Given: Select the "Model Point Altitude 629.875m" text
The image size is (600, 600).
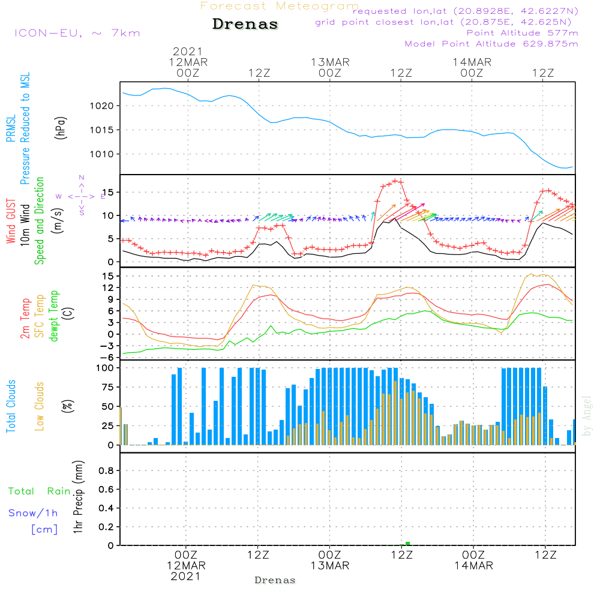Looking at the screenshot, I should [491, 44].
